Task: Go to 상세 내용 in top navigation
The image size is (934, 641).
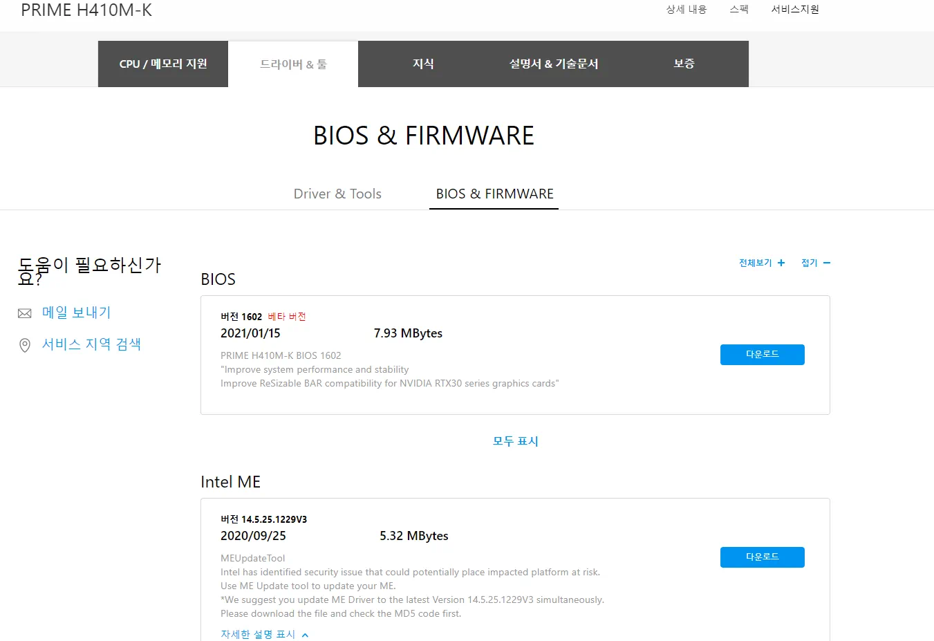Action: pyautogui.click(x=687, y=10)
